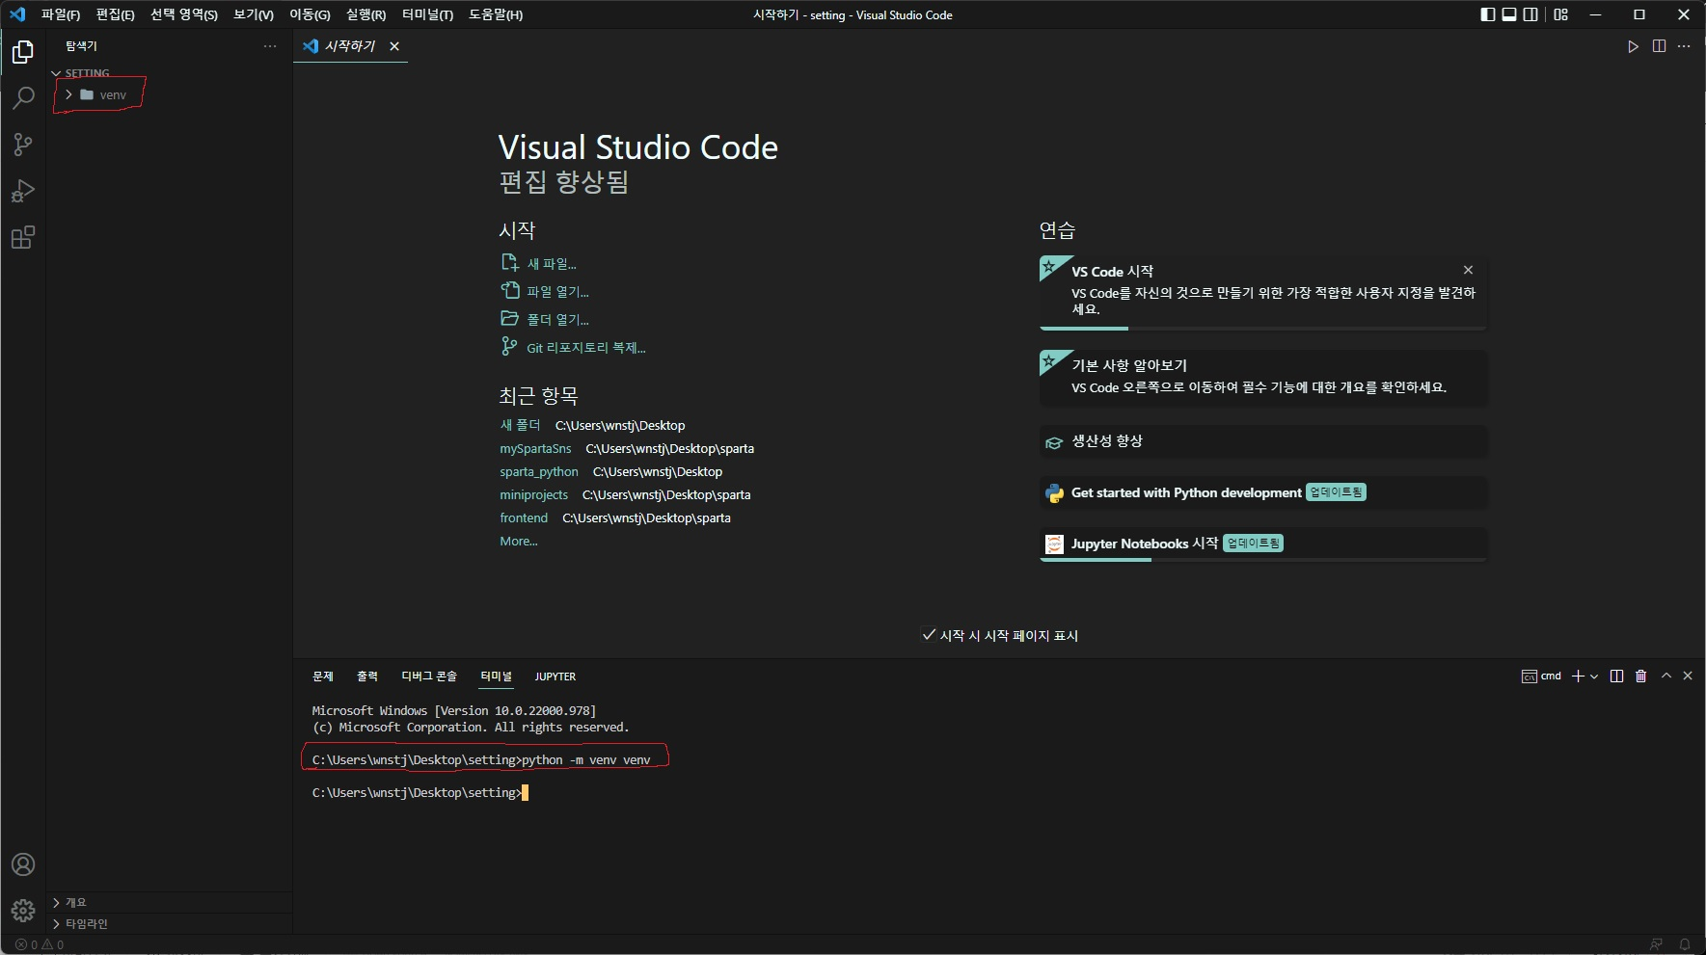Open the Accounts menu icon
The width and height of the screenshot is (1706, 955).
[x=23, y=864]
